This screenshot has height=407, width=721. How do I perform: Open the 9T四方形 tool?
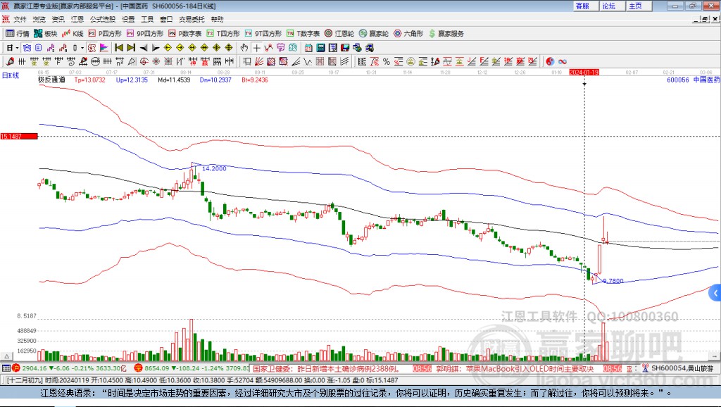click(263, 33)
